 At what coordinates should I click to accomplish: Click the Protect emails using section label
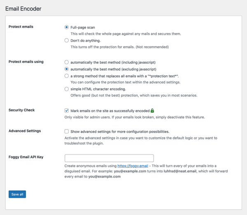click(26, 62)
